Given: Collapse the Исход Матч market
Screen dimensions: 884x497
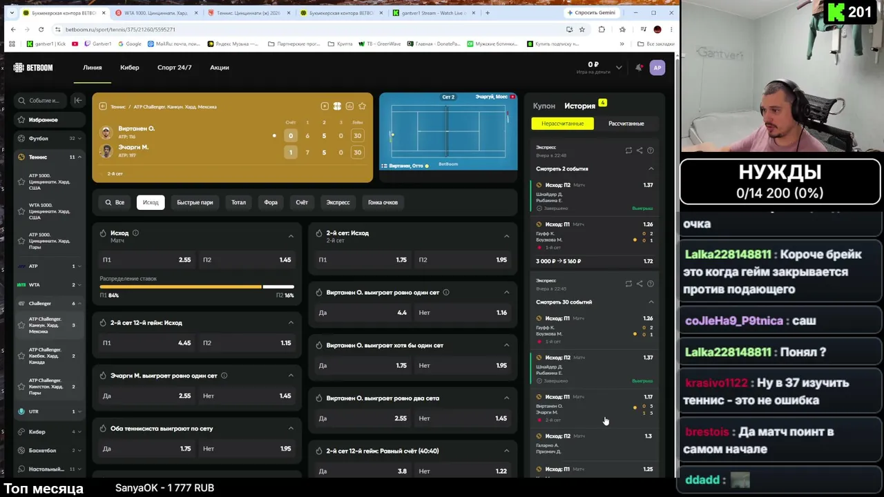Looking at the screenshot, I should tap(291, 236).
